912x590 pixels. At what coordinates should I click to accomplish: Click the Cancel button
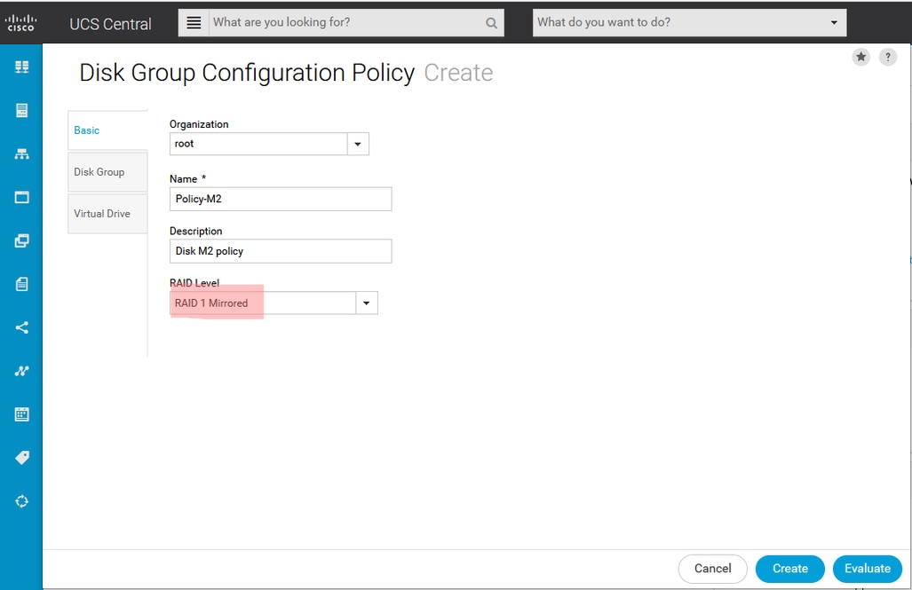click(x=712, y=569)
